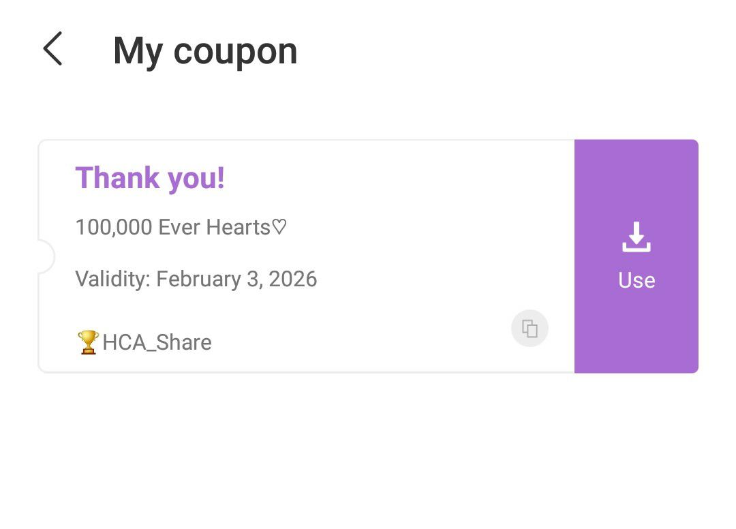The image size is (736, 529).
Task: Tap the word "Validity:" on the coupon
Action: pos(112,279)
